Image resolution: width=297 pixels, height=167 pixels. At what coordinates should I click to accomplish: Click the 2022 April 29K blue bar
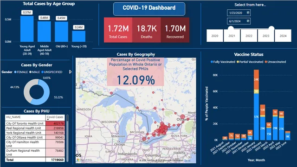275,128
